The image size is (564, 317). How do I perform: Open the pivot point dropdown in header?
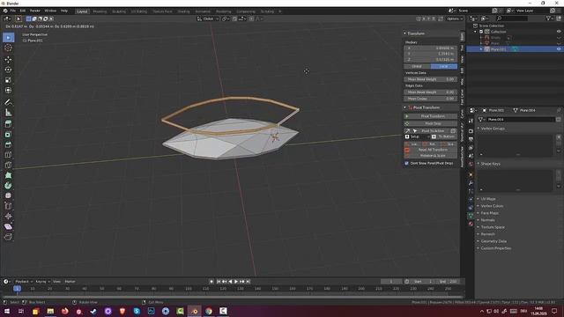tap(226, 18)
